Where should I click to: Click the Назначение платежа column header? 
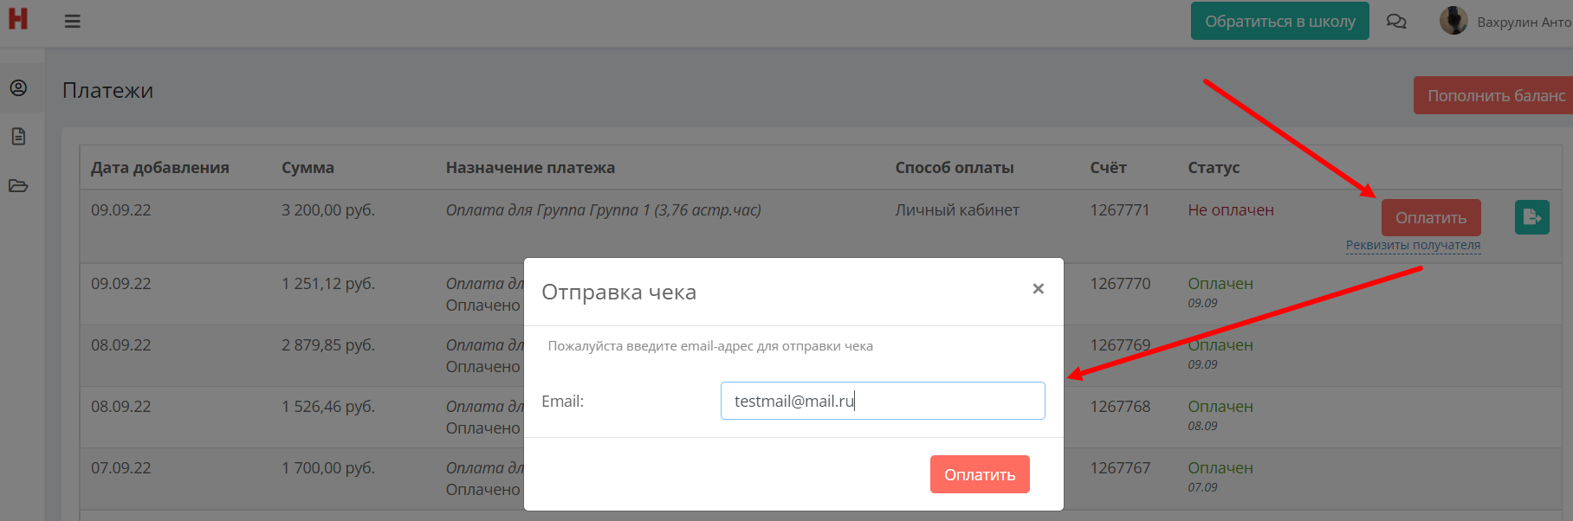click(530, 167)
